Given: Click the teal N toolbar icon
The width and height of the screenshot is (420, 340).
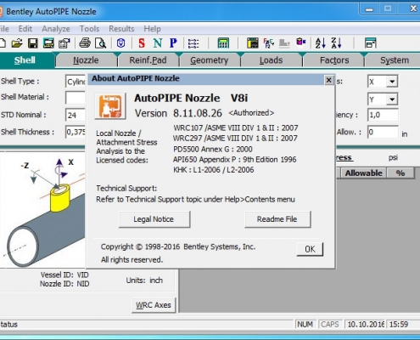Looking at the screenshot, I should pos(158,43).
